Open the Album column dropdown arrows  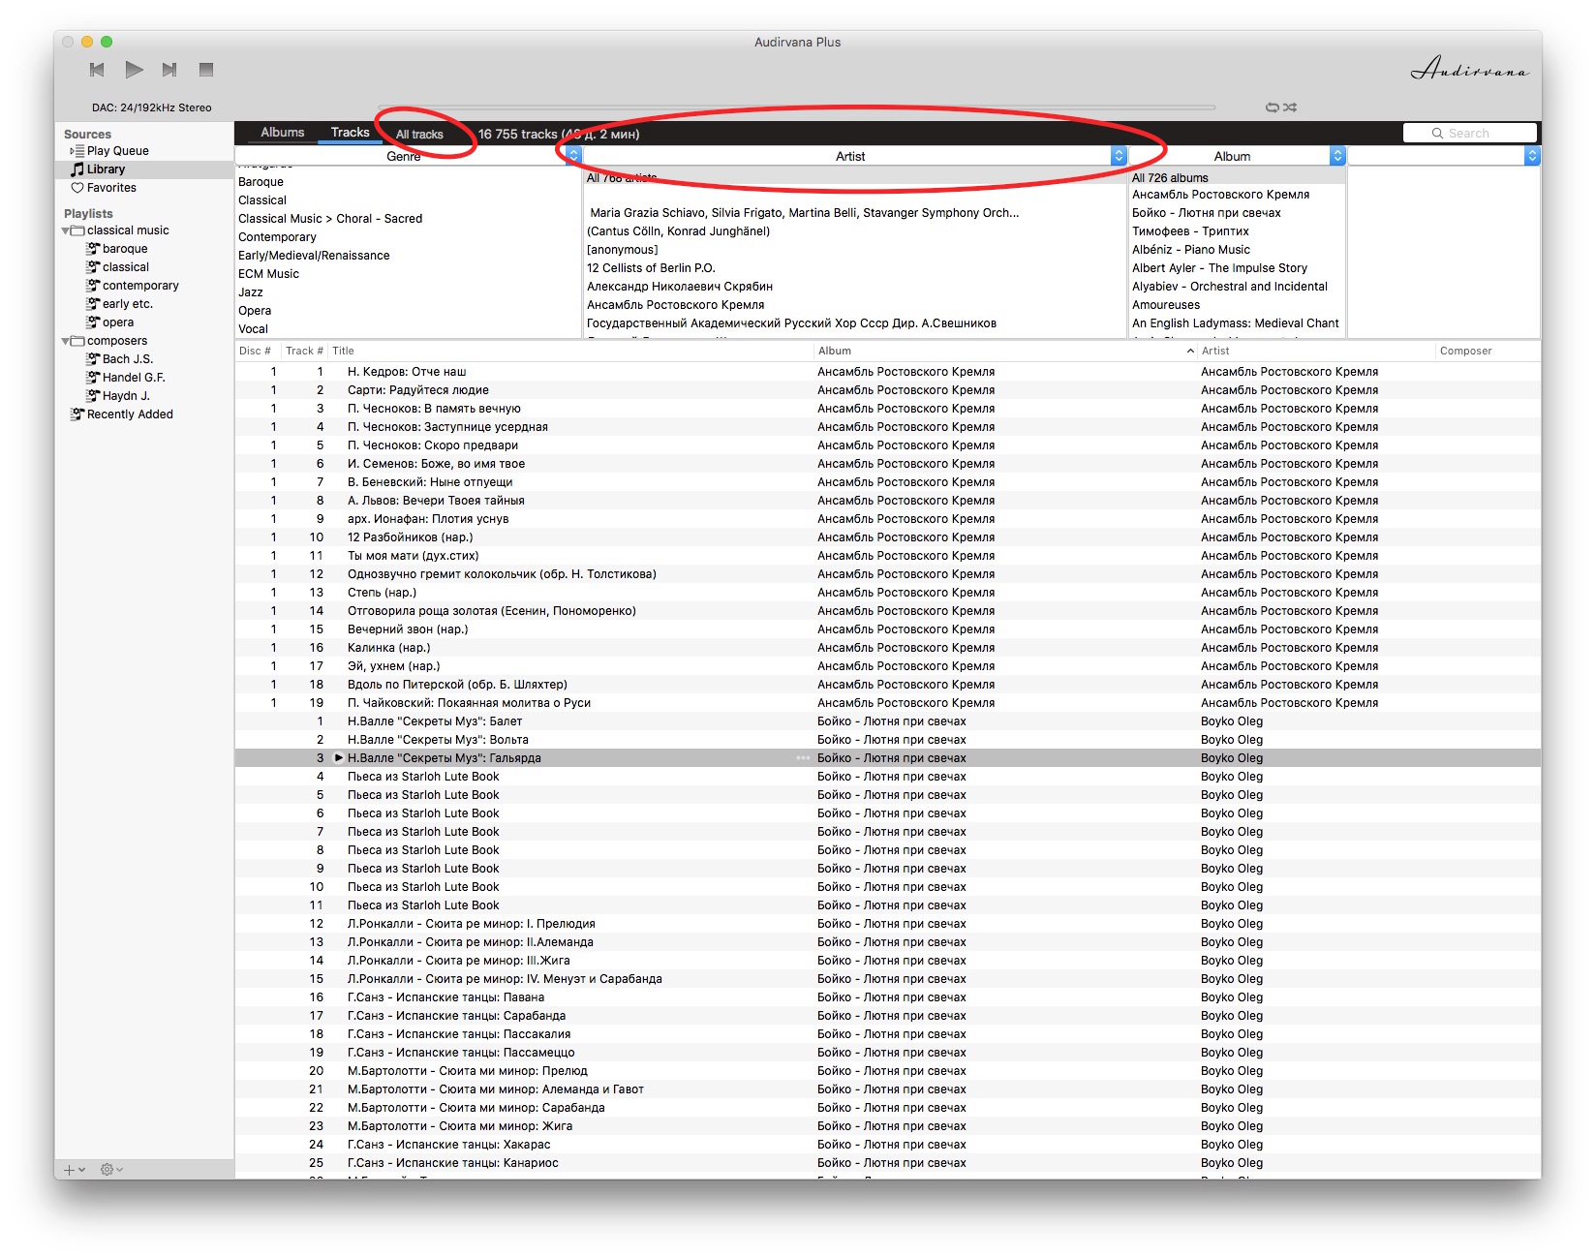click(x=1337, y=156)
